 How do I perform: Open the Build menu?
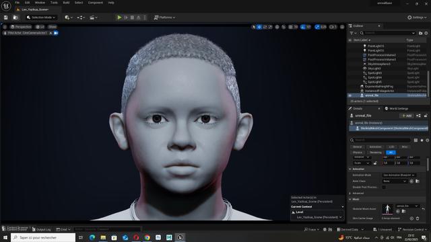click(66, 3)
